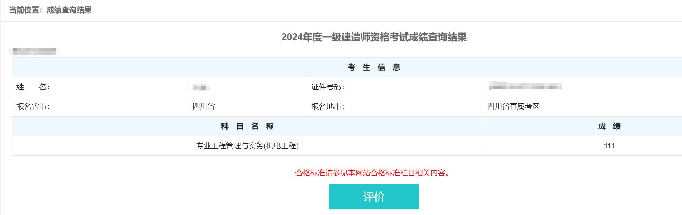Click the blurred text above the table
The width and height of the screenshot is (682, 215).
pos(34,51)
